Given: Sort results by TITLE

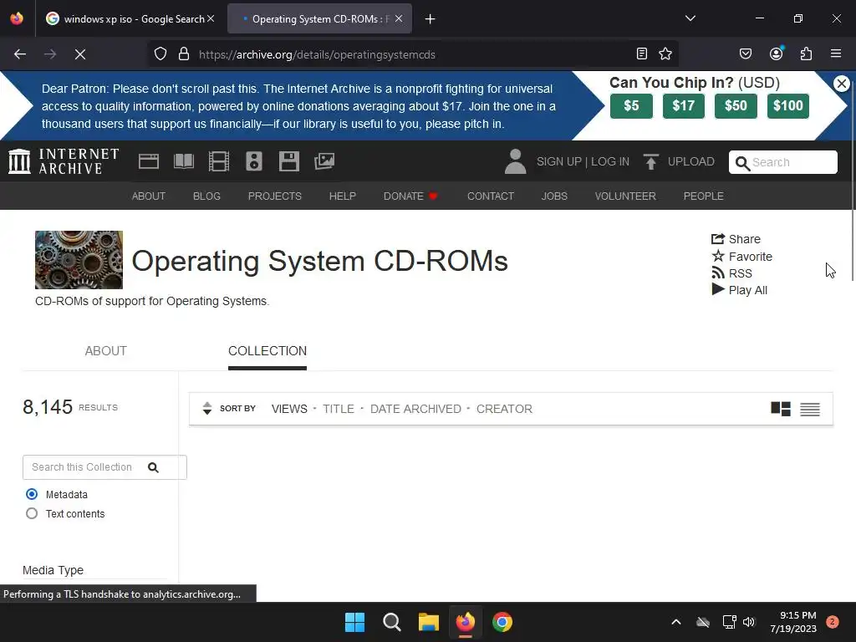Looking at the screenshot, I should [x=339, y=409].
